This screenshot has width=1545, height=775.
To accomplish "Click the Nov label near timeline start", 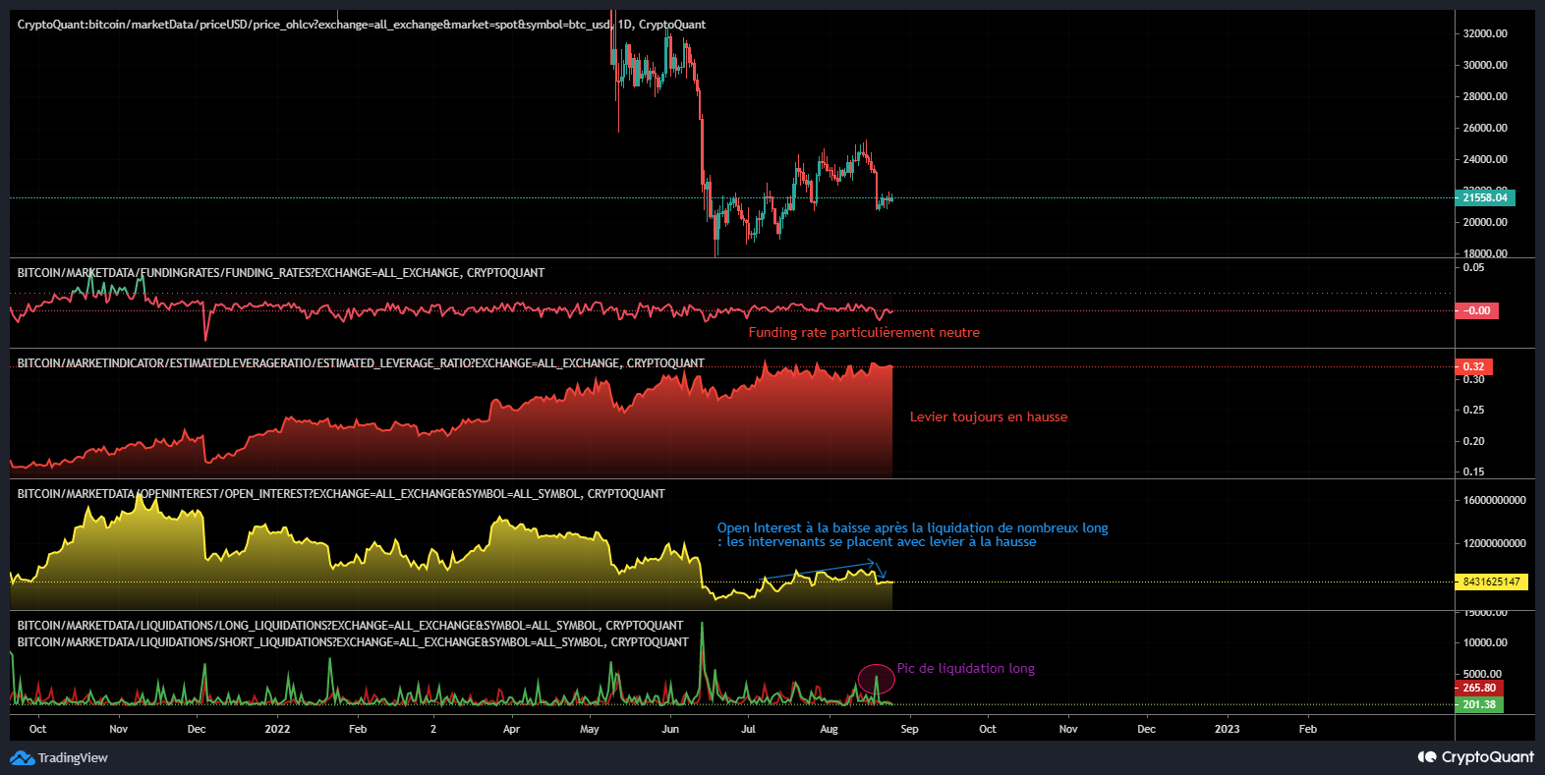I will pyautogui.click(x=118, y=729).
